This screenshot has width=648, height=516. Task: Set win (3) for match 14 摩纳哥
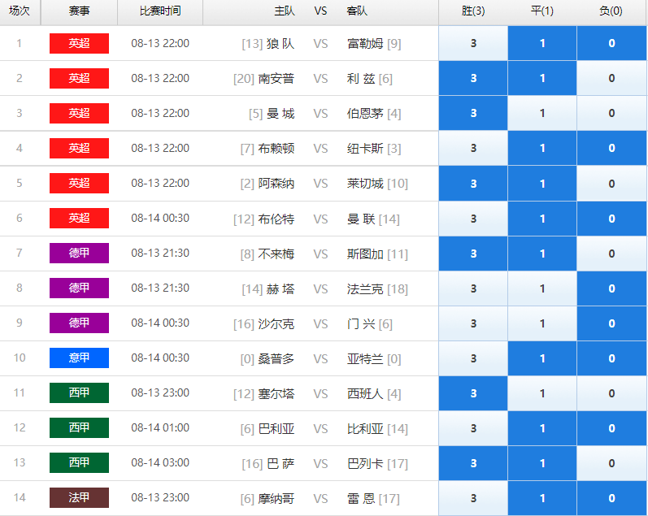point(473,498)
